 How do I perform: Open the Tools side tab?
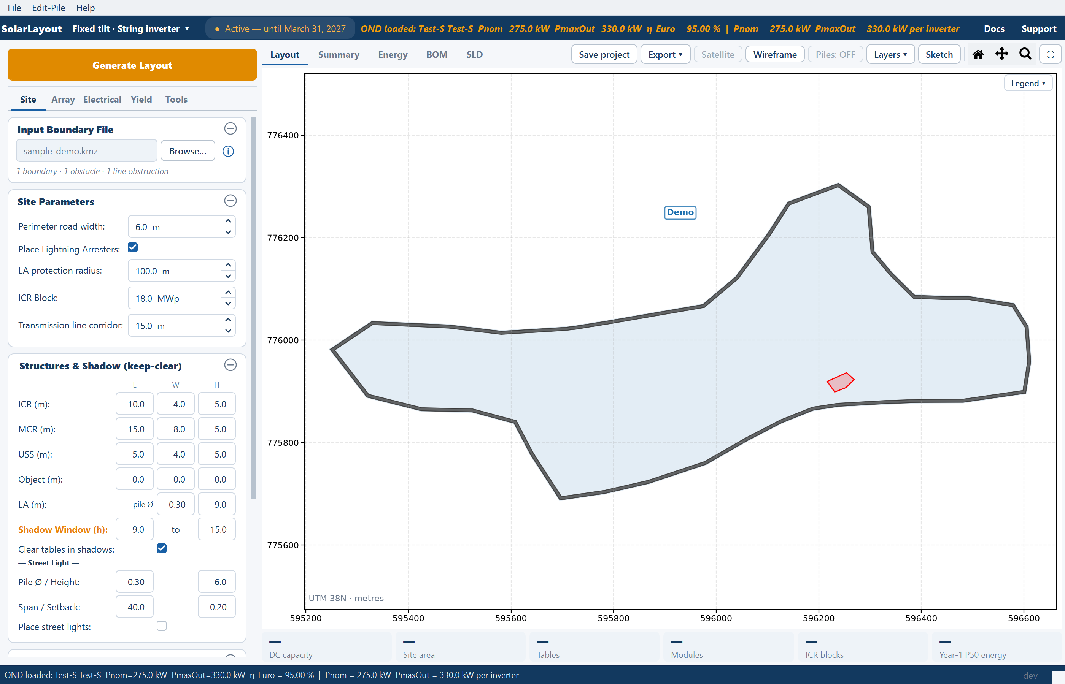pyautogui.click(x=176, y=100)
